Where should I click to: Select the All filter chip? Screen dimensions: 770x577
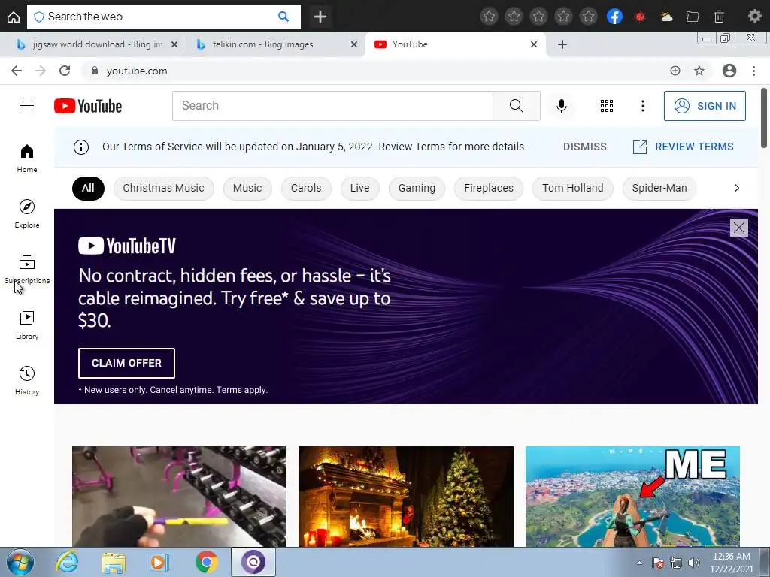coord(88,188)
